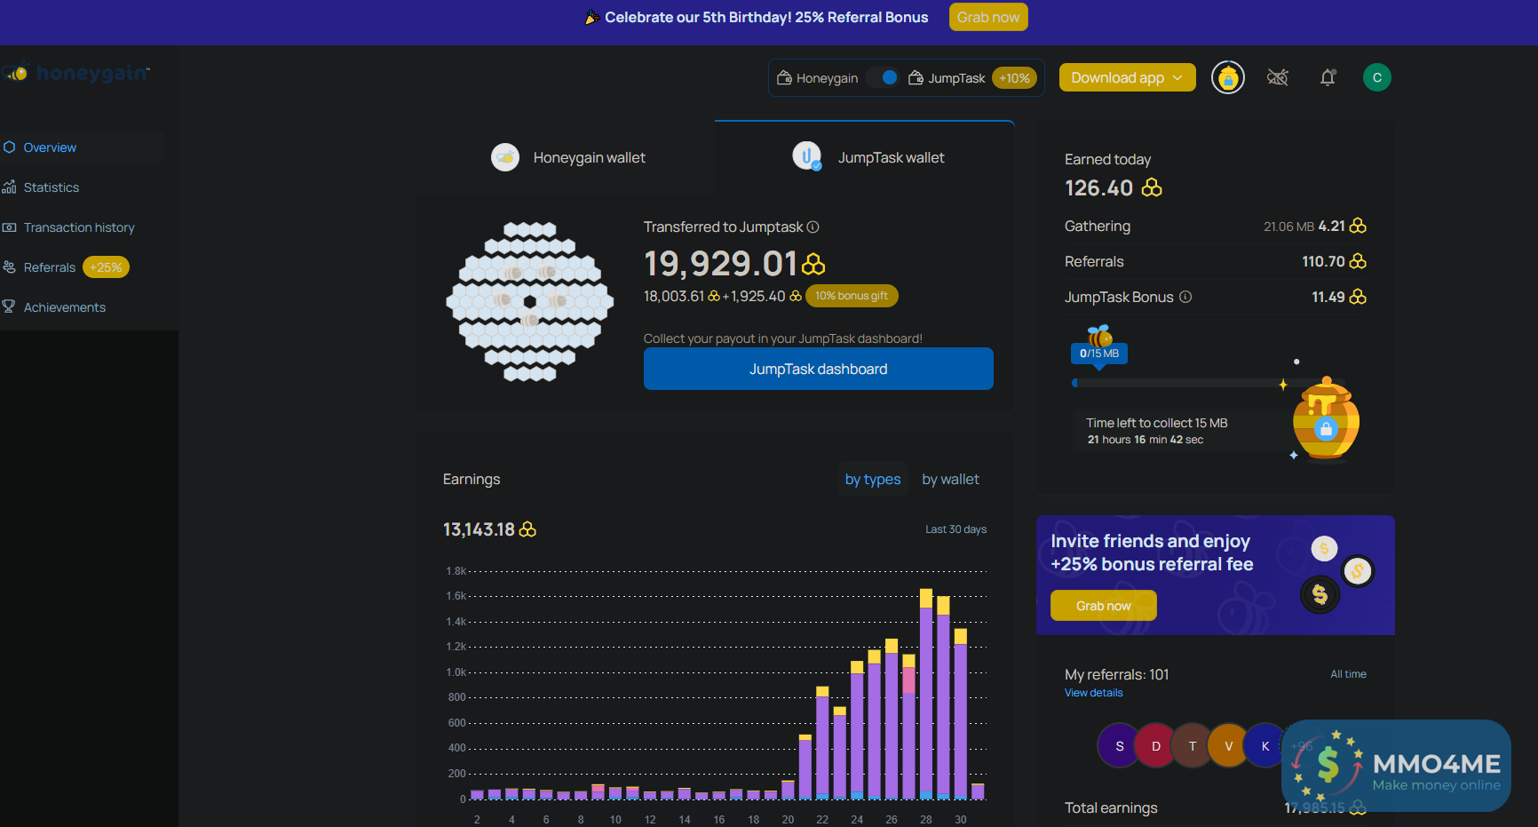The image size is (1538, 827).
Task: Click the +25% Referrals badge
Action: point(106,267)
